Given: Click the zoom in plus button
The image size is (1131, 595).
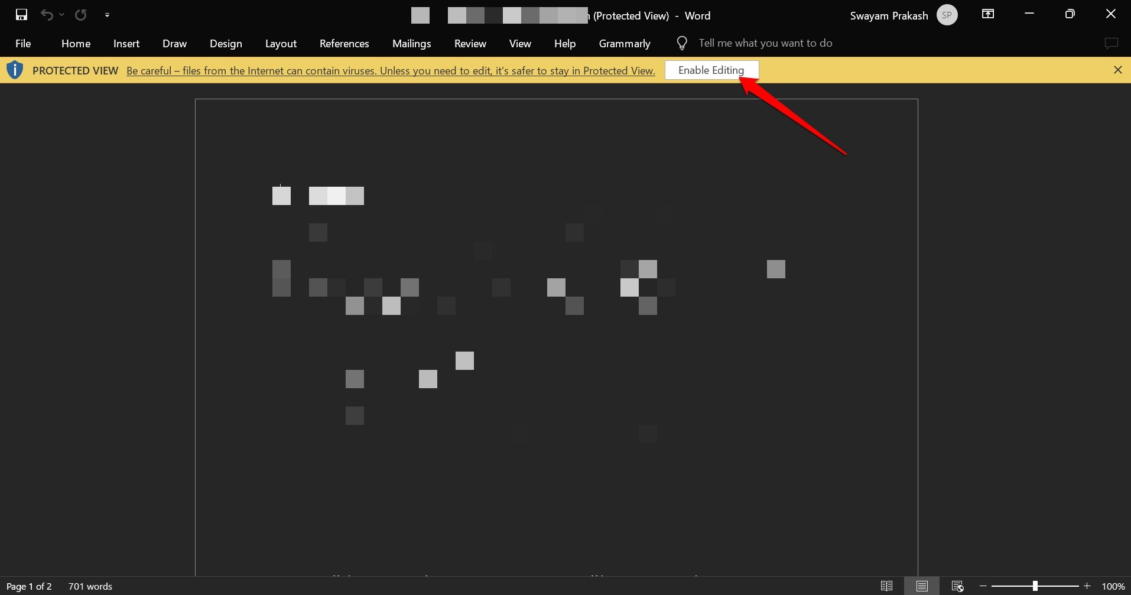Looking at the screenshot, I should tap(1087, 586).
